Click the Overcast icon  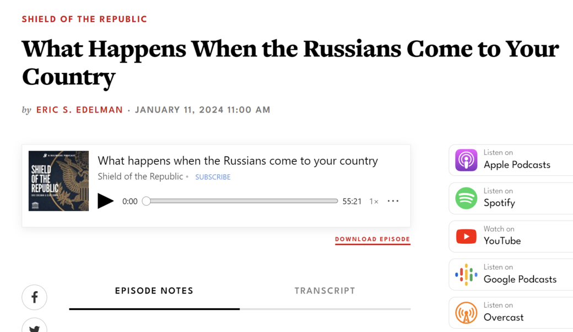[x=466, y=312]
